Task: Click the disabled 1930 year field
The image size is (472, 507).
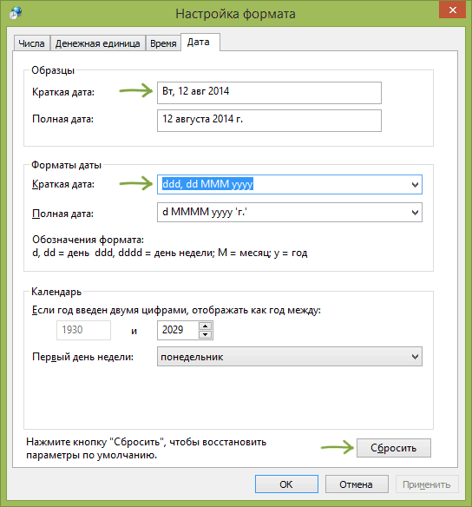Action: 83,330
